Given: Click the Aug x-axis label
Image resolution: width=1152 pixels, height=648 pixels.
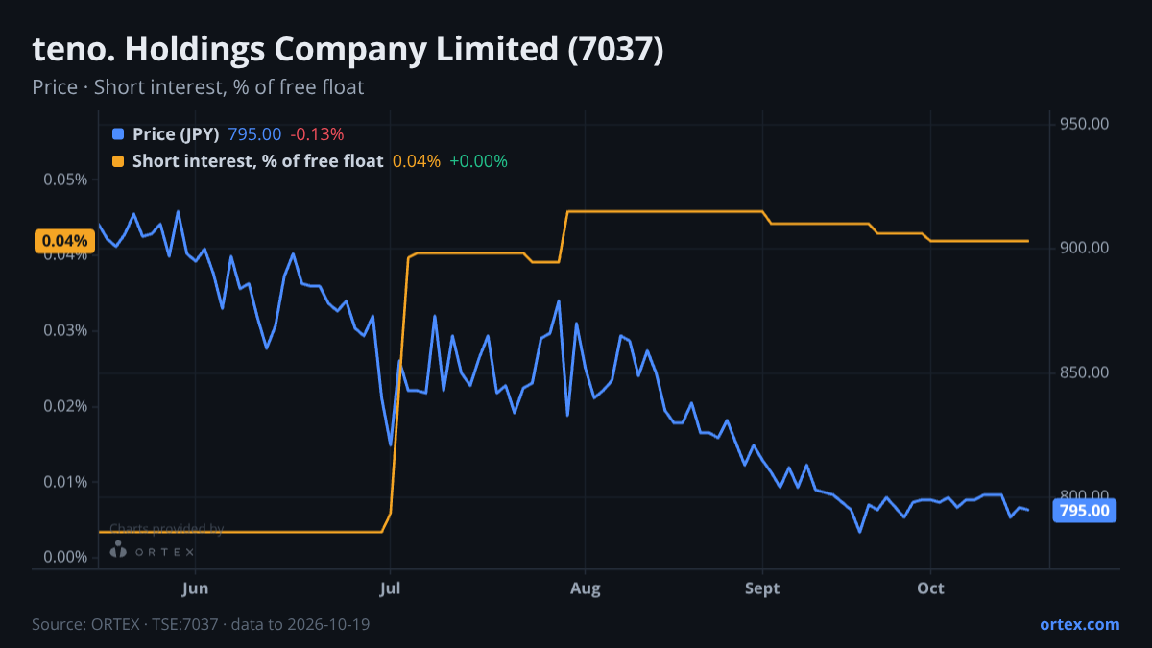Looking at the screenshot, I should coord(585,588).
